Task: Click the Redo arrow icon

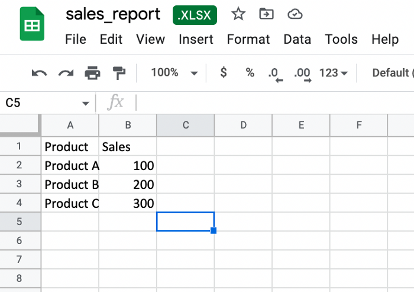Action: [66, 73]
